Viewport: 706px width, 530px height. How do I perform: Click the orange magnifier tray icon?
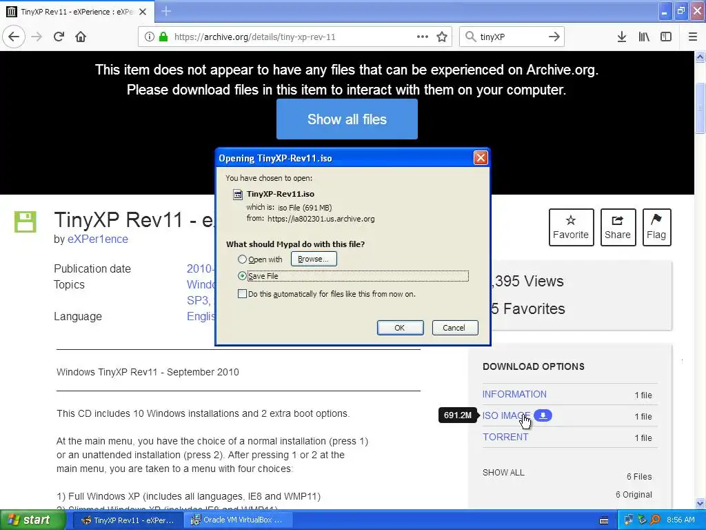tap(655, 520)
